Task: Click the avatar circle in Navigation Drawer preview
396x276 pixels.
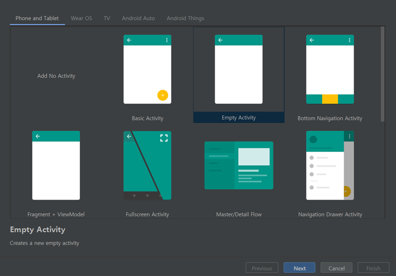Action: 313,140
